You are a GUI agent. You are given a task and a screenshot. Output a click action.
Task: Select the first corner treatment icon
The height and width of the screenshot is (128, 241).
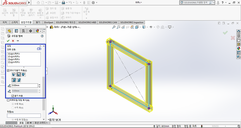(14, 75)
